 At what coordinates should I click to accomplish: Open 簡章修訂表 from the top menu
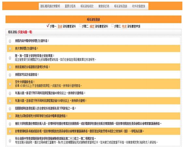point(104,6)
